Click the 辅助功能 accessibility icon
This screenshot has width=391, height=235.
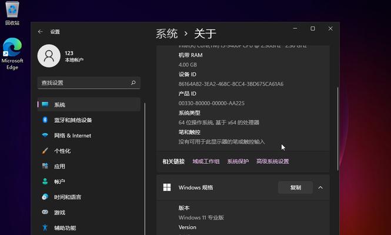pyautogui.click(x=45, y=227)
